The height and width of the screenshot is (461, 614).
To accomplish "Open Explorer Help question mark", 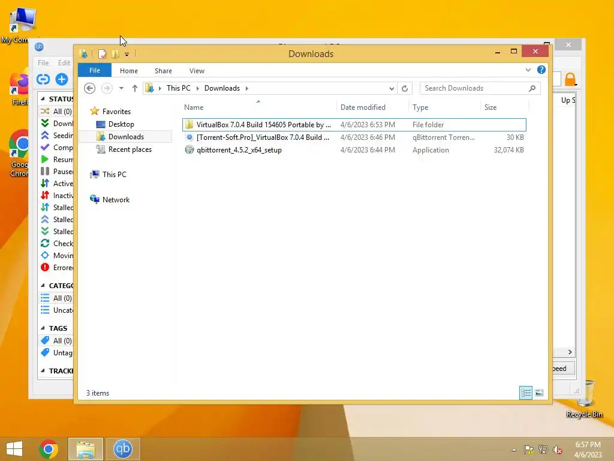I will point(541,70).
